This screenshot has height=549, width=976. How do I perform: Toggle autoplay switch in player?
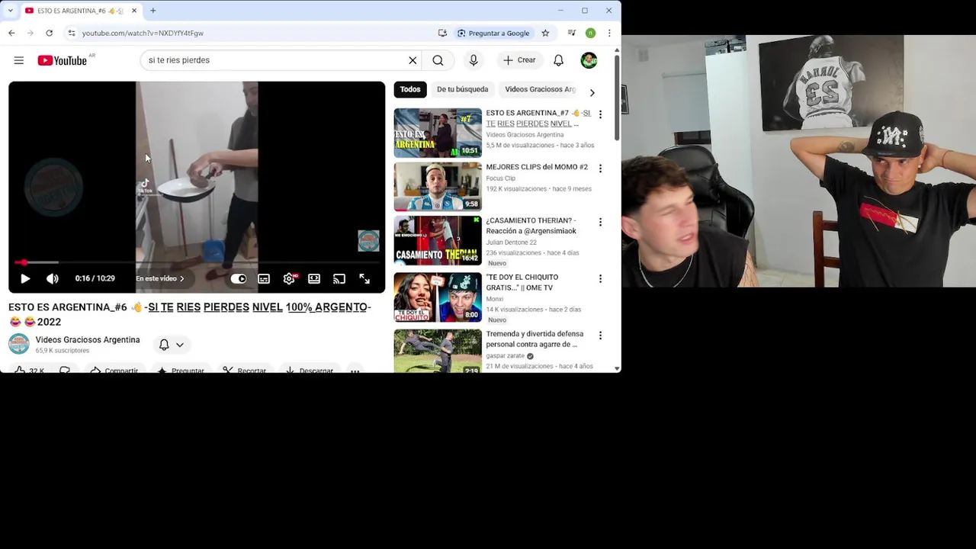point(239,279)
